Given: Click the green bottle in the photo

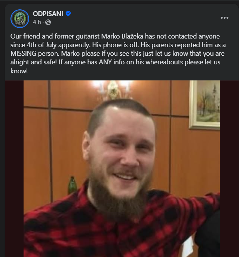Looking at the screenshot, I should (x=73, y=185).
